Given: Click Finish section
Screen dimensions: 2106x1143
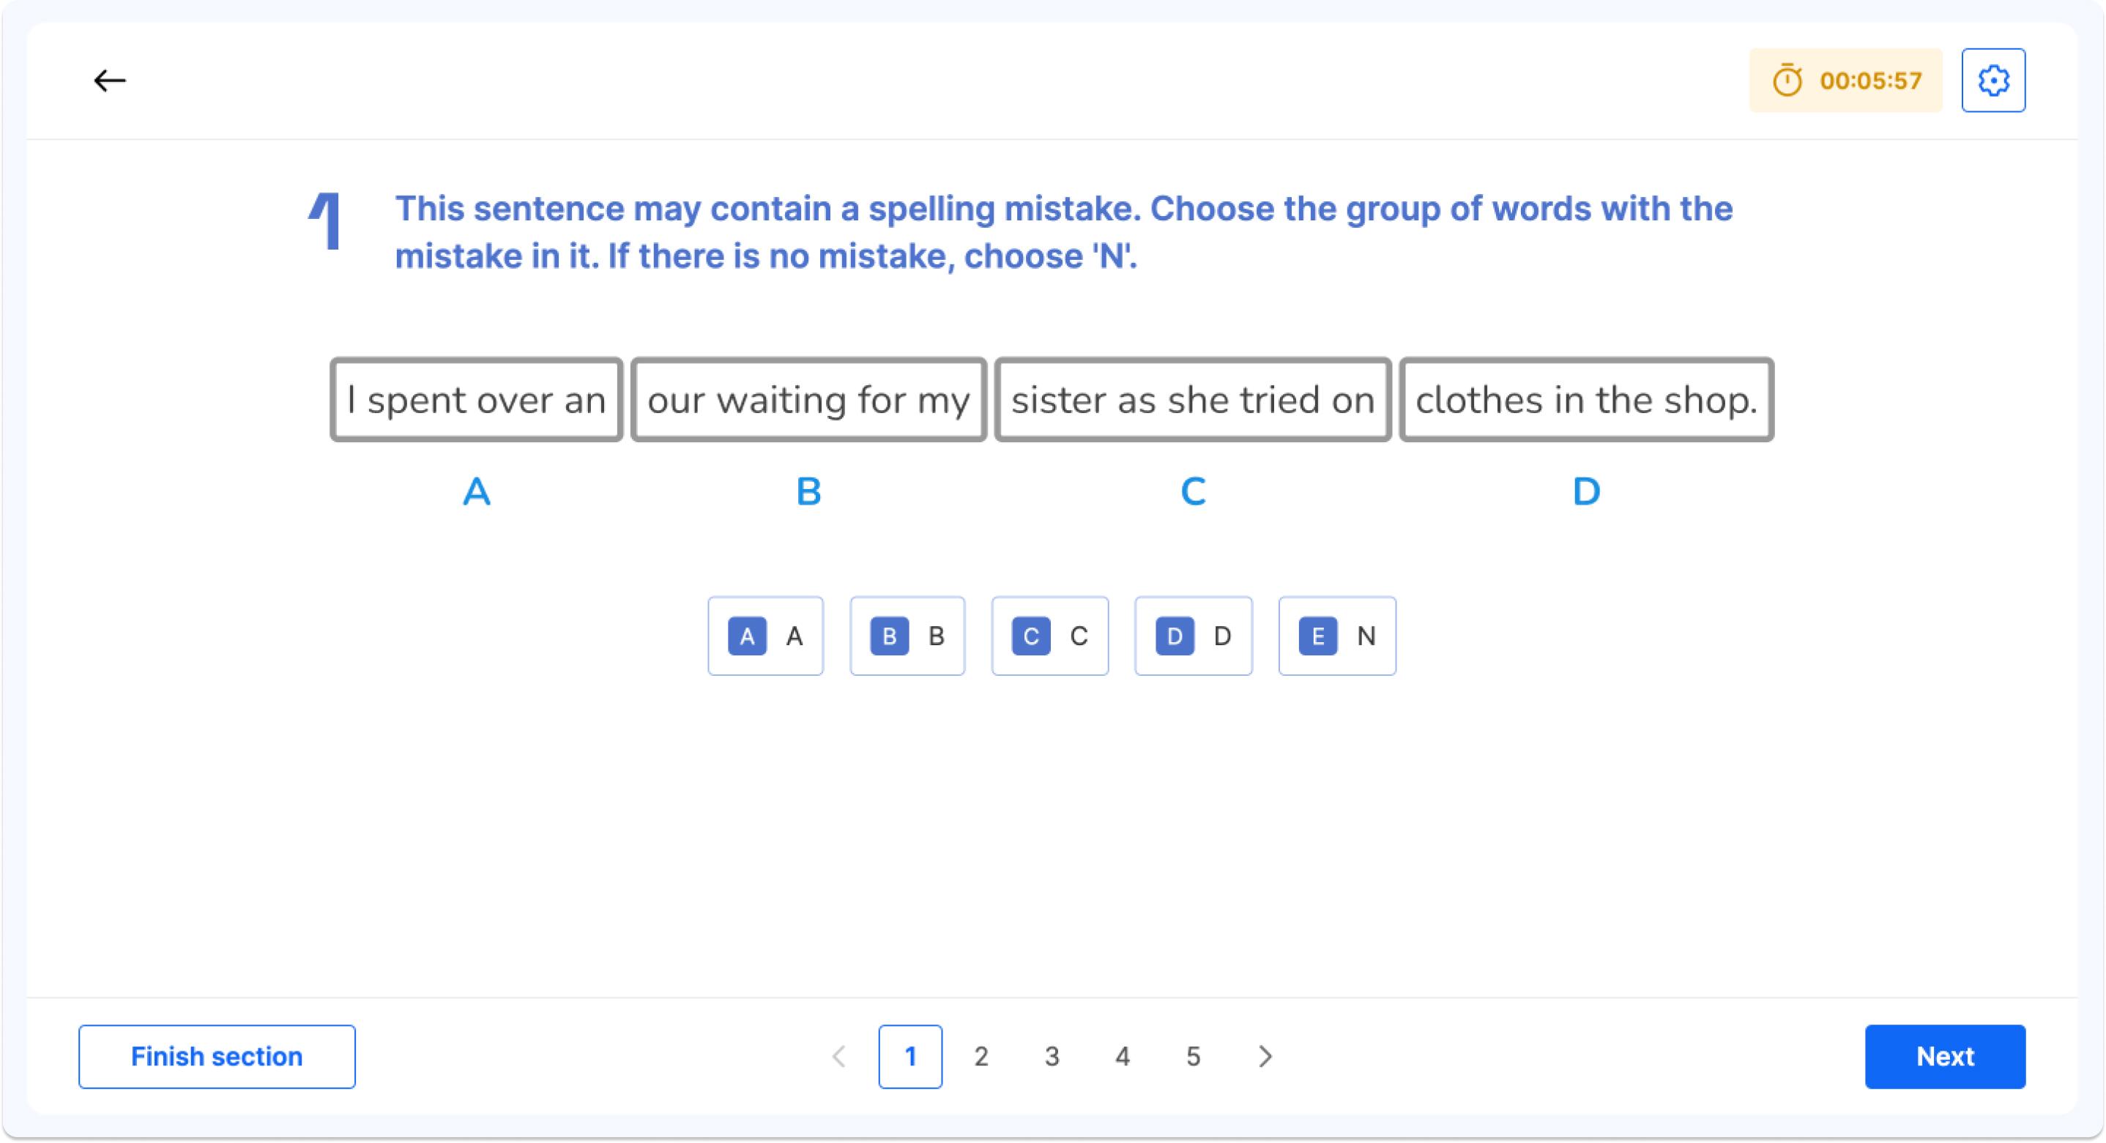Looking at the screenshot, I should click(217, 1057).
